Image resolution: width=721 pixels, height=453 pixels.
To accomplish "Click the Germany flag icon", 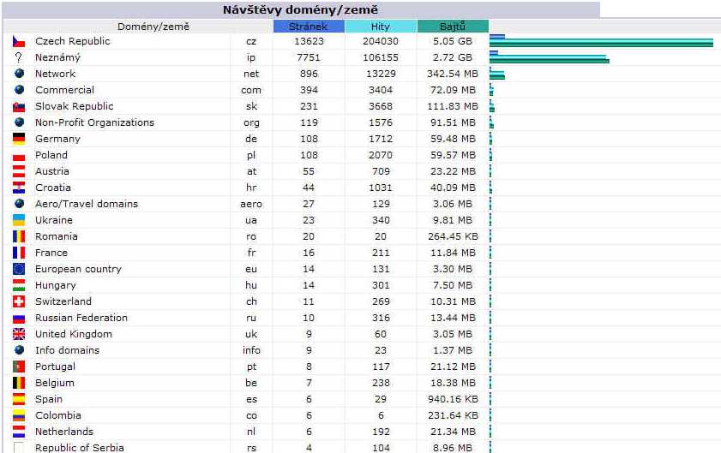I will (19, 139).
